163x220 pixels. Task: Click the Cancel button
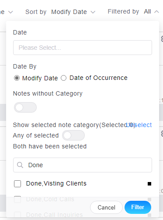(x=106, y=207)
